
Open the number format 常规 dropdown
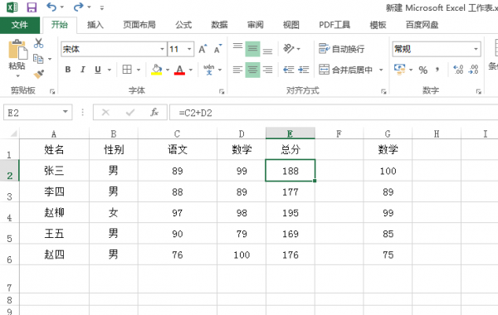pos(476,49)
